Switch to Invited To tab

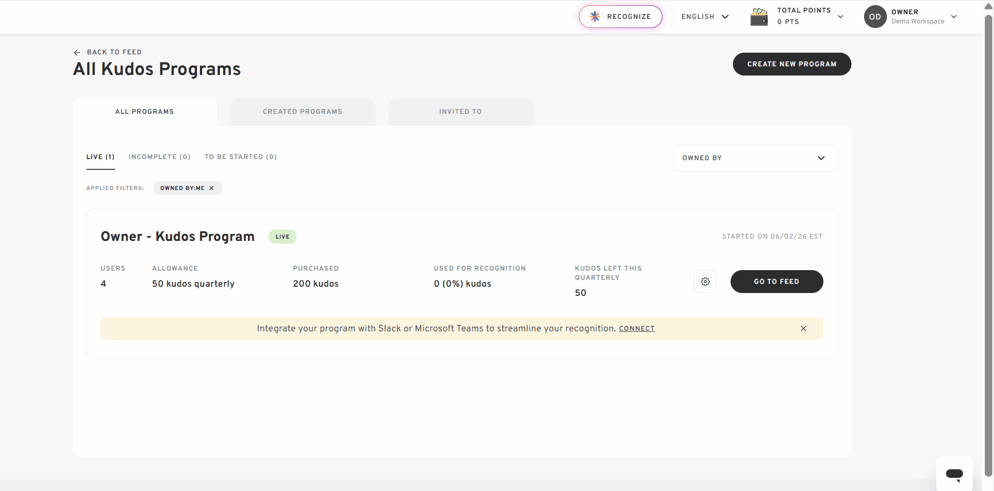[460, 112]
